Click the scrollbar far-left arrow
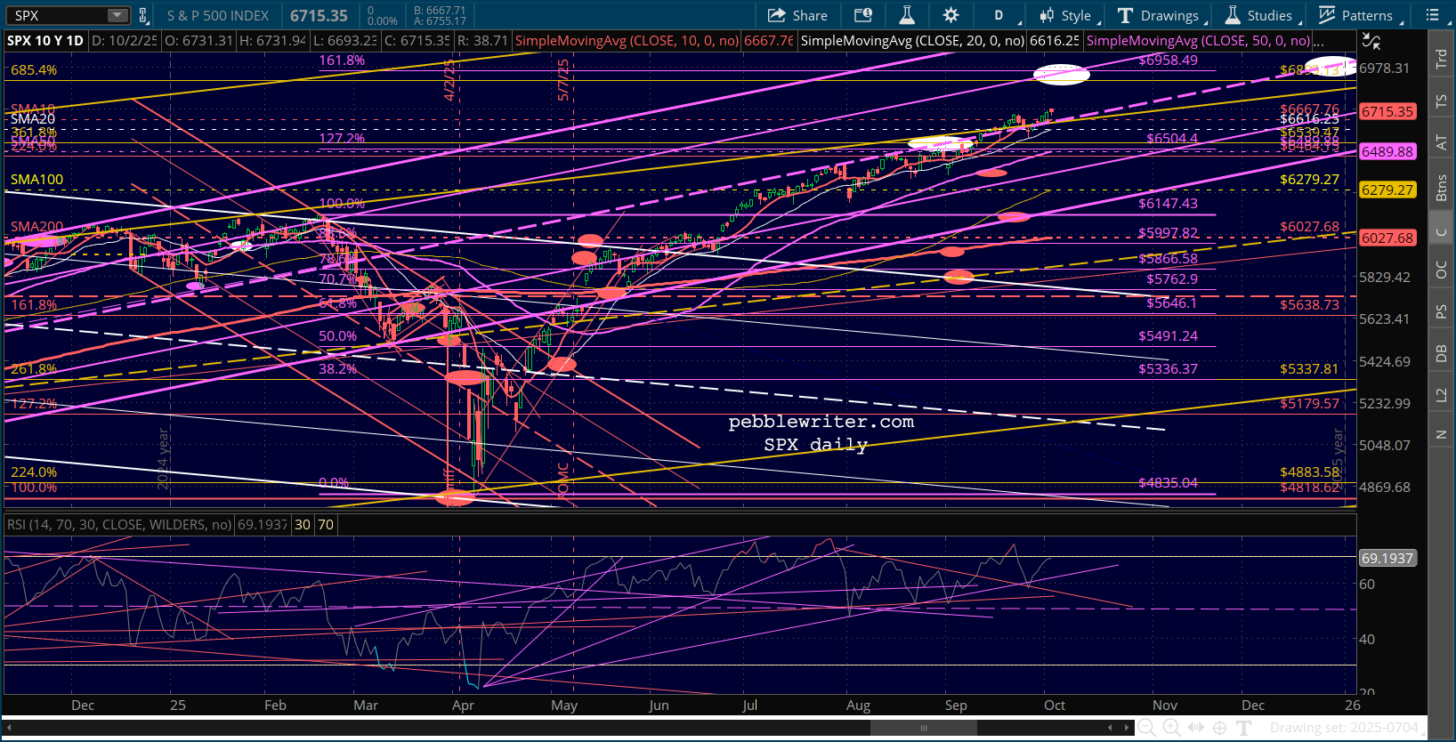Viewport: 1456px width, 742px height. (8, 728)
